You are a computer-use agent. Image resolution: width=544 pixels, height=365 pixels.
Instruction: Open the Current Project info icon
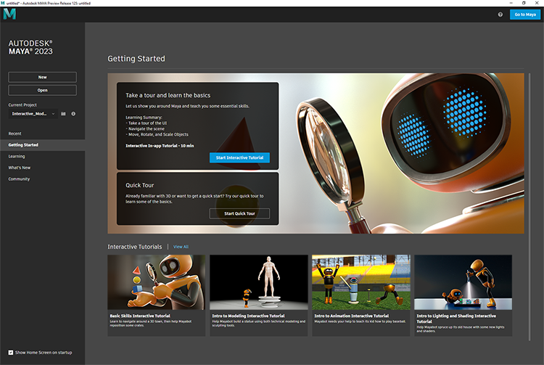pyautogui.click(x=73, y=114)
